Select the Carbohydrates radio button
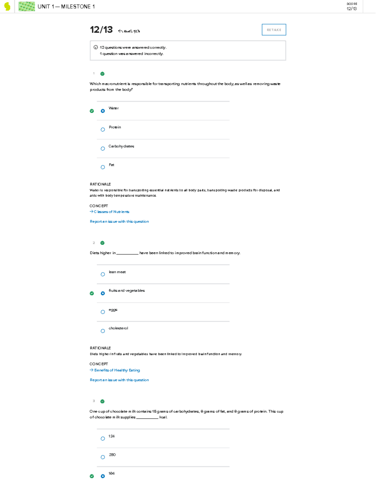This screenshot has width=376, height=487. click(x=102, y=148)
